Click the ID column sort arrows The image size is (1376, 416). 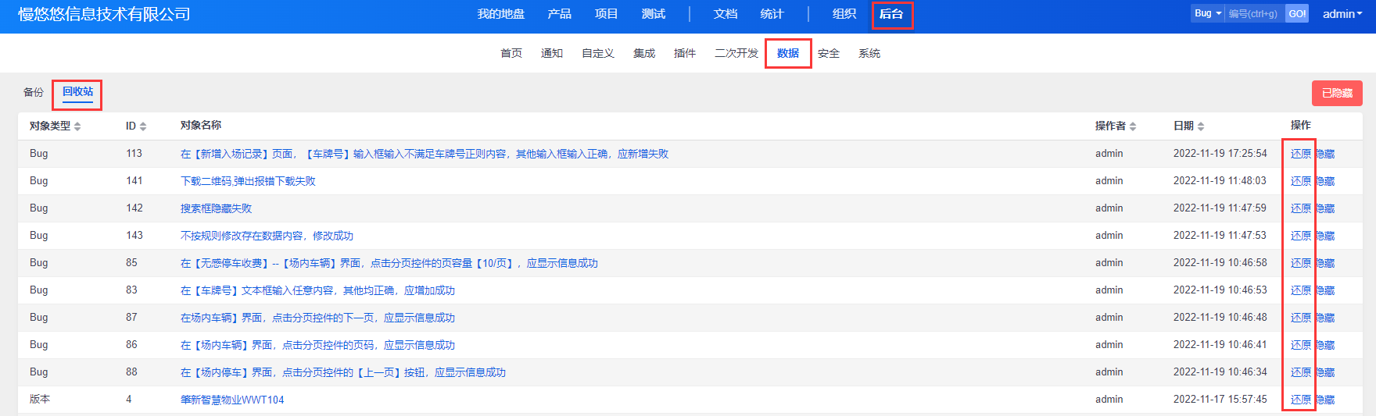[143, 126]
